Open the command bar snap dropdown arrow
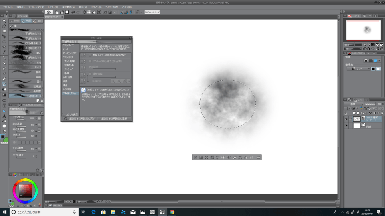The width and height of the screenshot is (385, 216). tap(141, 12)
